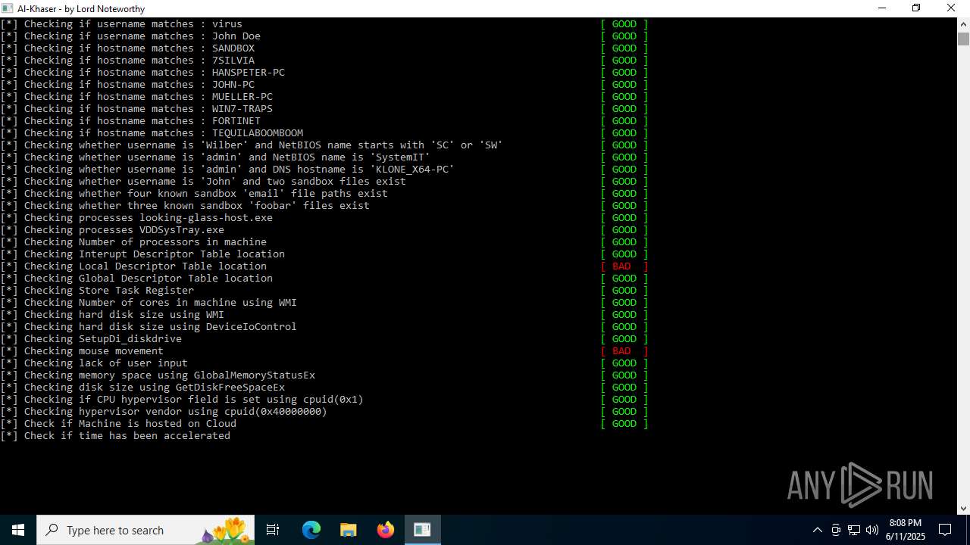Click 'Checking Store Task Register' line

coord(97,291)
